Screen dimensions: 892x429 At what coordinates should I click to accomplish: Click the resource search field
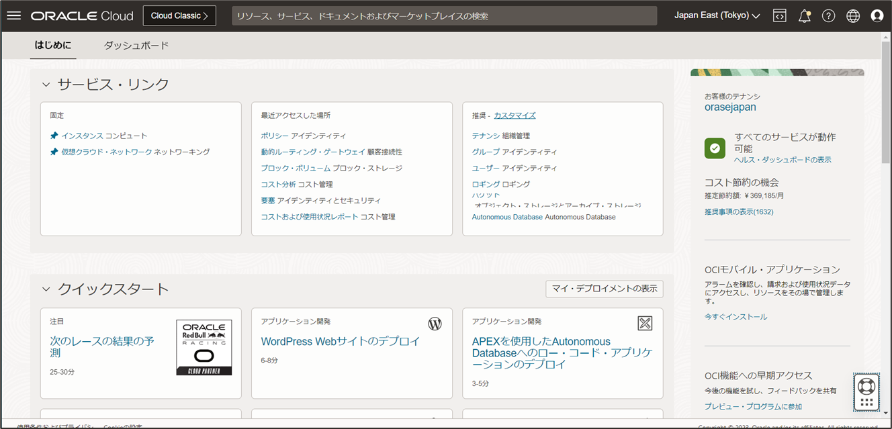point(445,15)
